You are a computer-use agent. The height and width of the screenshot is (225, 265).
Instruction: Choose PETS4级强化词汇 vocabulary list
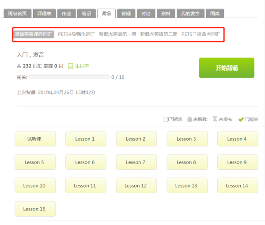76,34
